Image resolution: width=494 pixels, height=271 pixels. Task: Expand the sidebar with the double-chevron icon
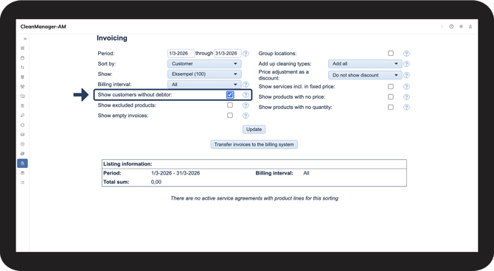[25, 39]
